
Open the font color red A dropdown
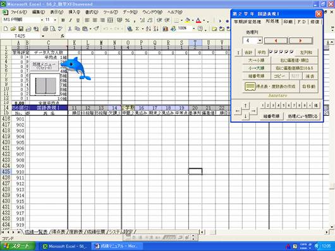click(204, 20)
